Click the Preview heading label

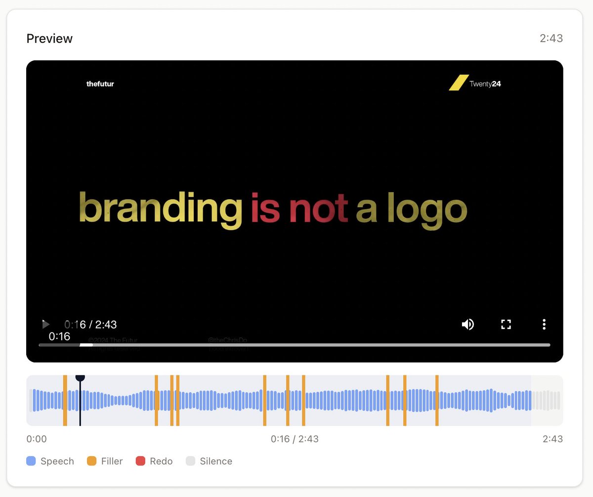coord(49,38)
